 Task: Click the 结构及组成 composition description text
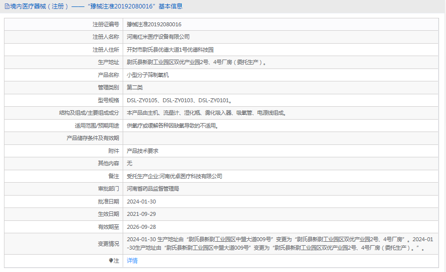pyautogui.click(x=207, y=113)
